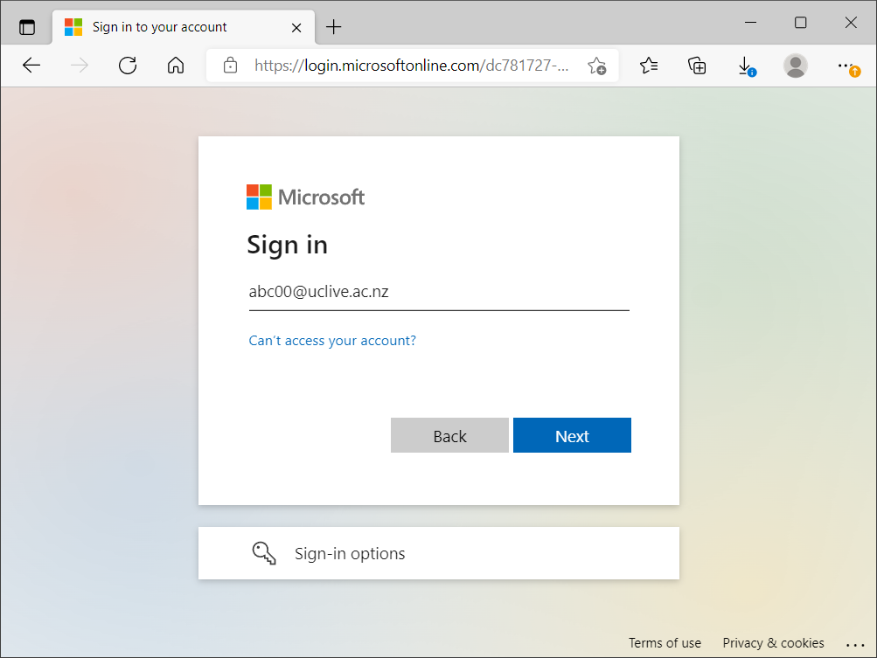Viewport: 877px width, 658px height.
Task: View site information lock icon
Action: [230, 66]
